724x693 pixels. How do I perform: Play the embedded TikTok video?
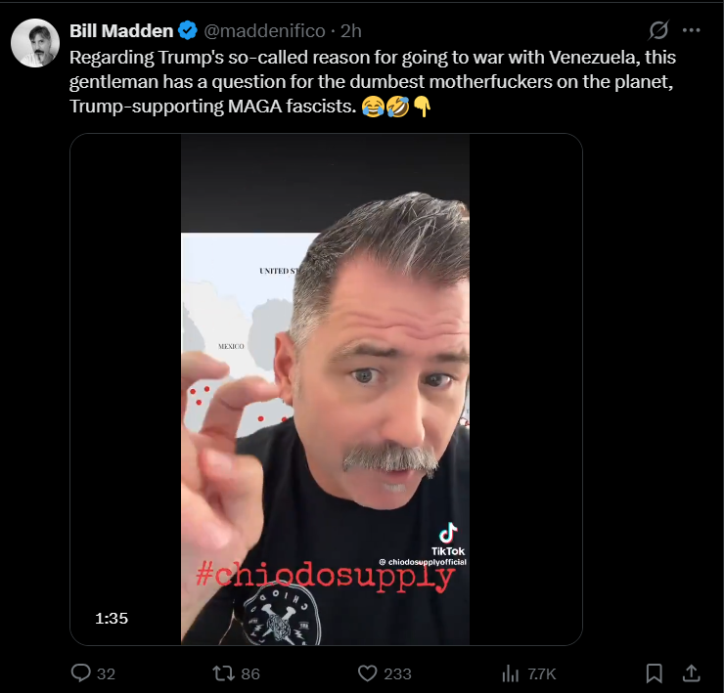[326, 389]
